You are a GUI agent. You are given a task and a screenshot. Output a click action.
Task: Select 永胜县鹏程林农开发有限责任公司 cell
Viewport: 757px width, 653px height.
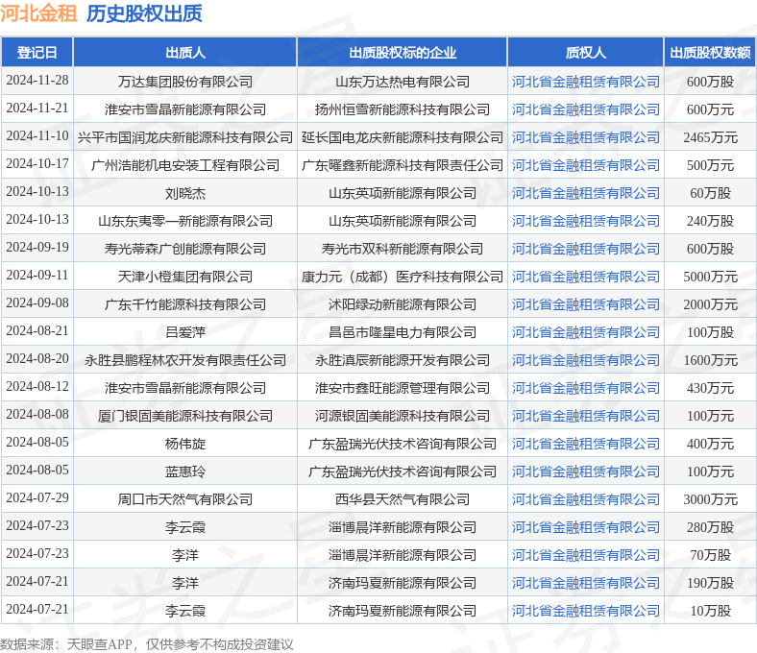click(184, 360)
